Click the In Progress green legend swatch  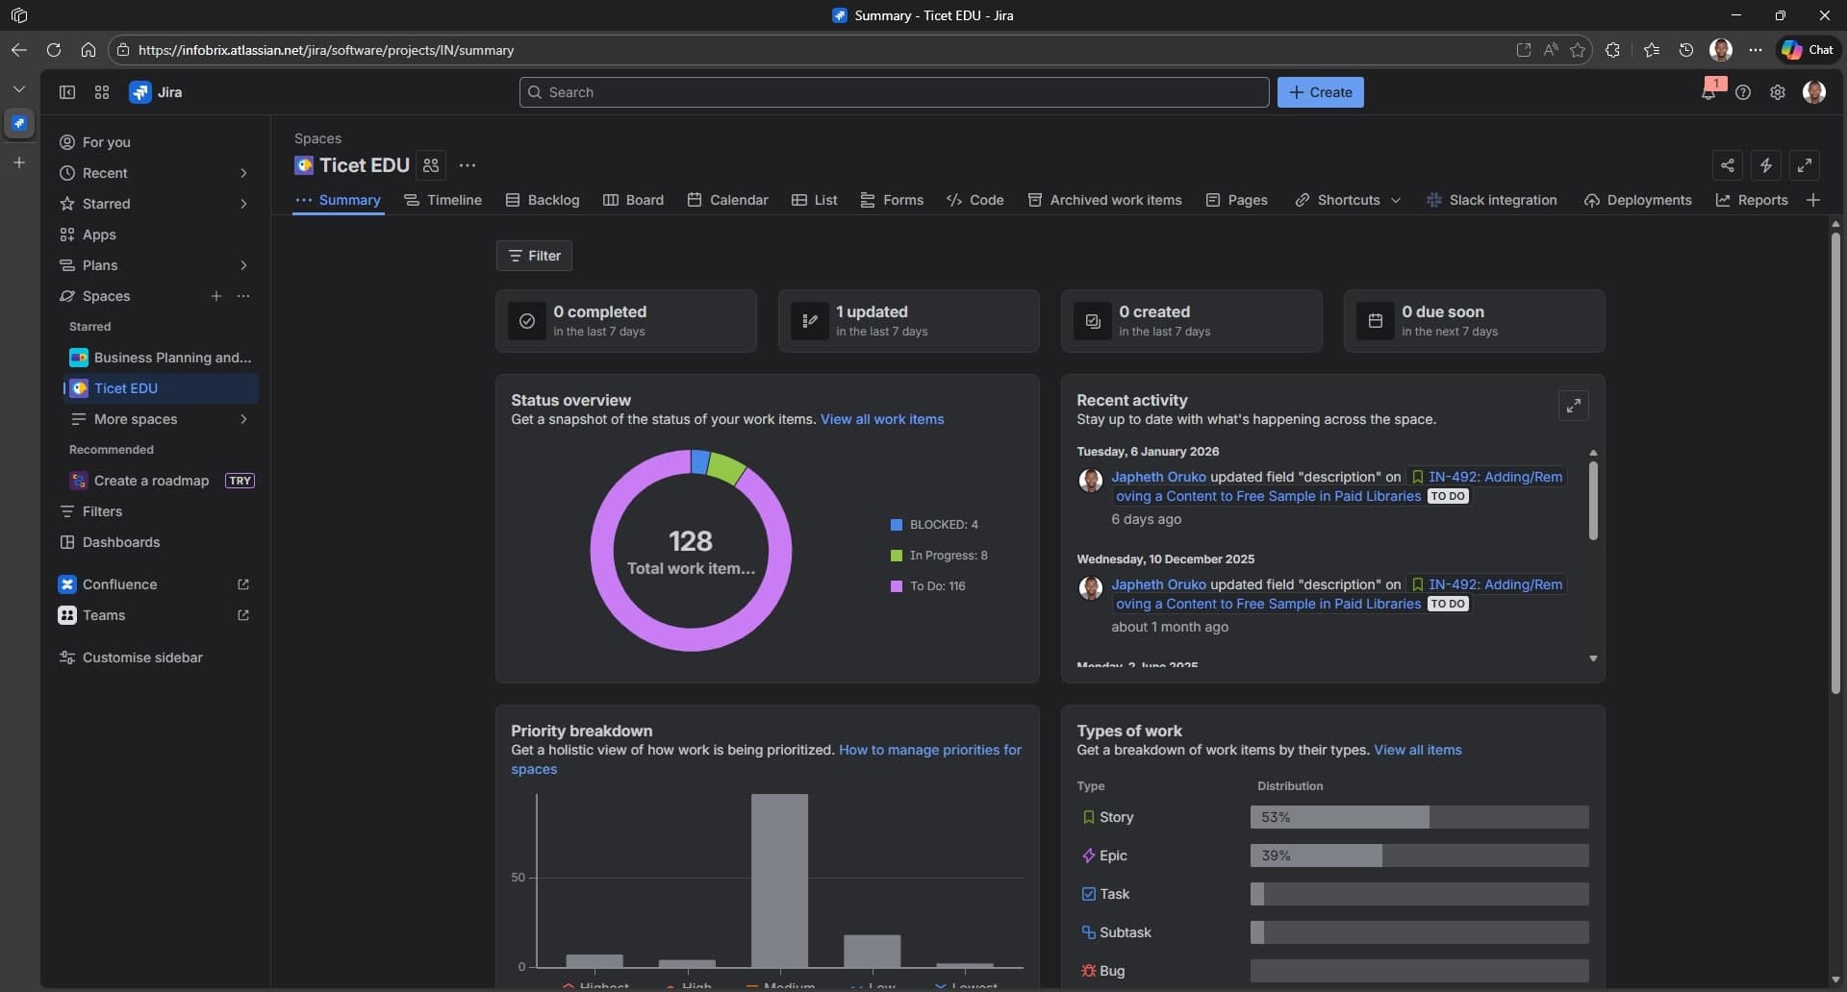897,556
